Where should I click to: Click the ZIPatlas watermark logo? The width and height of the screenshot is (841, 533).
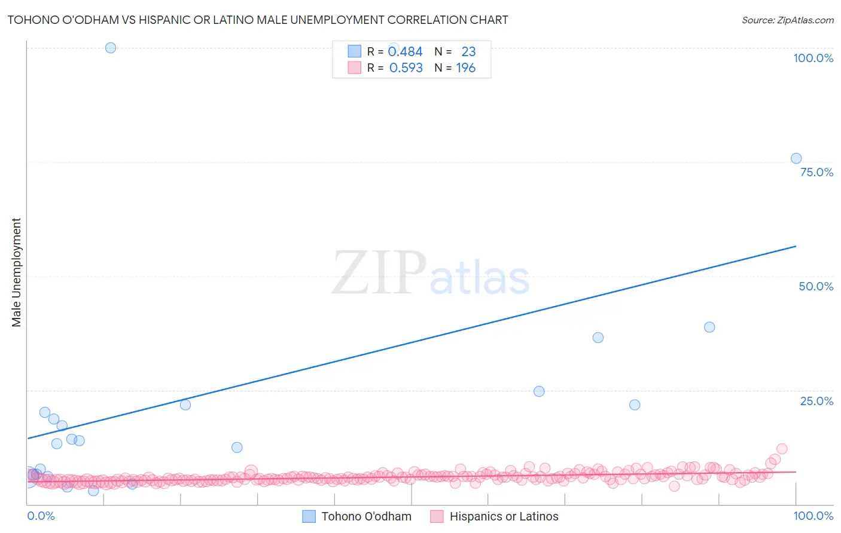click(x=431, y=273)
